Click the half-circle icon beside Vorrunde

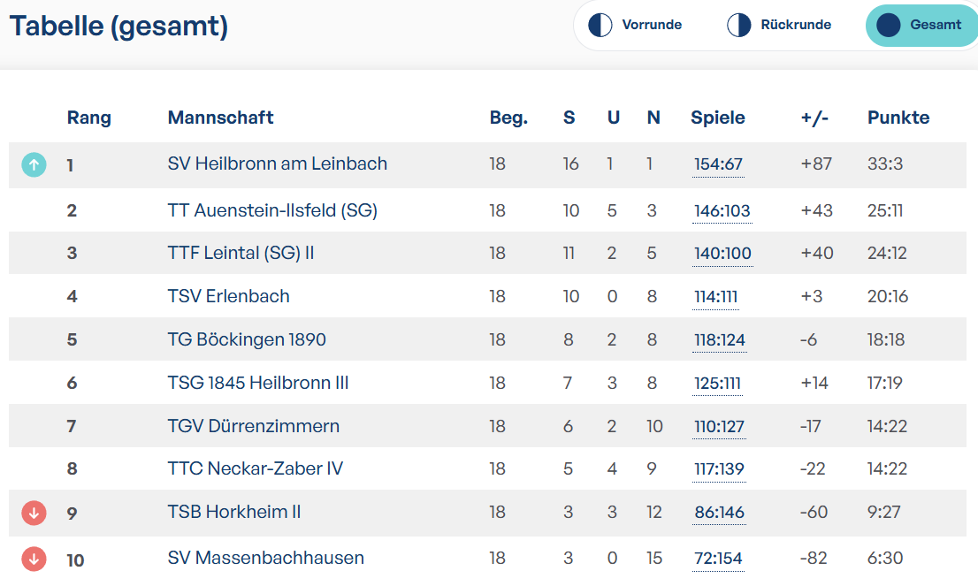(600, 25)
